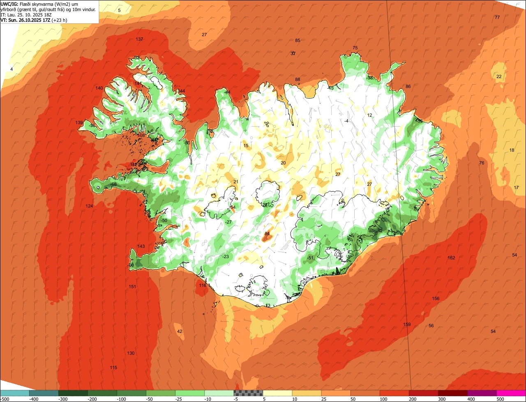The width and height of the screenshot is (526, 402).
Task: Click the map value '159'
Action: (407, 324)
